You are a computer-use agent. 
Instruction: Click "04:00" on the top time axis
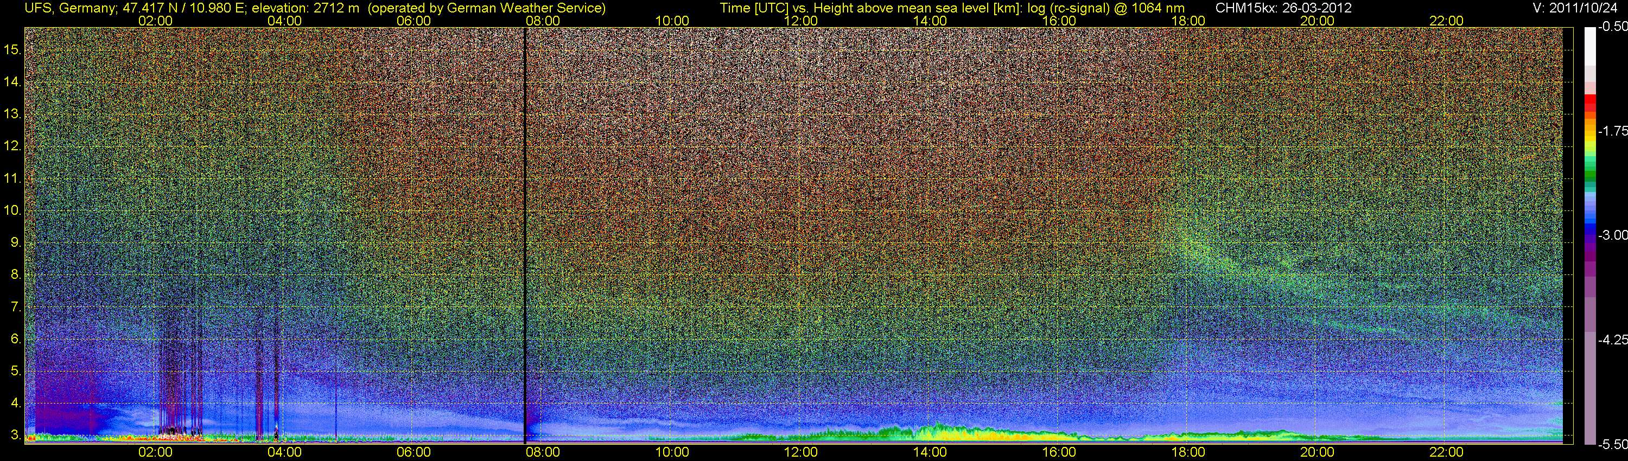click(284, 21)
